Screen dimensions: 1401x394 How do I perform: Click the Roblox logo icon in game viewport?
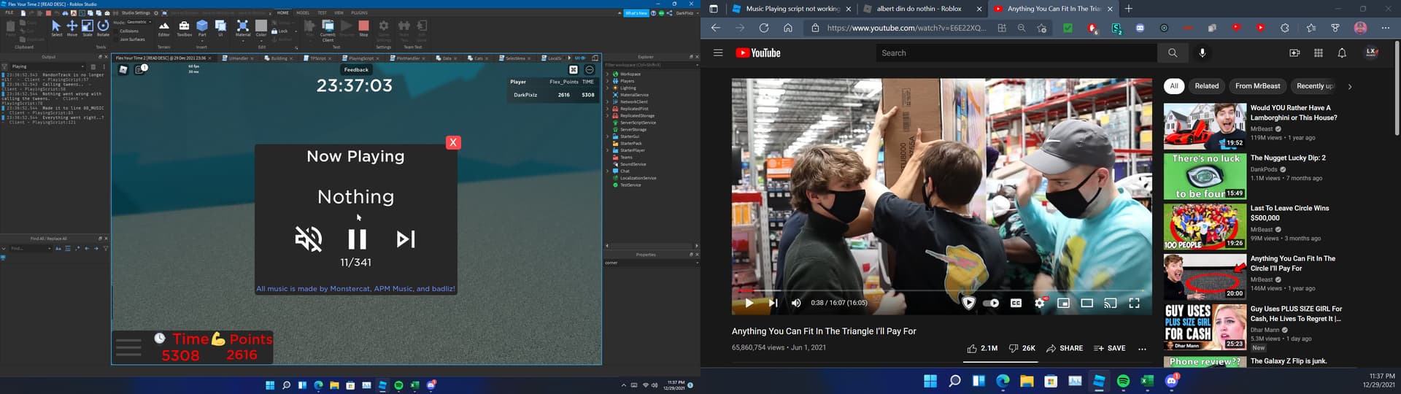coord(123,69)
